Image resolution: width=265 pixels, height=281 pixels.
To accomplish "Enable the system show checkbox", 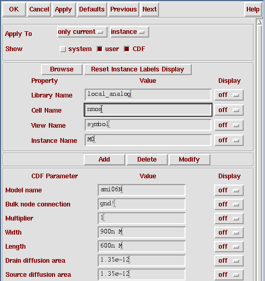I will click(x=63, y=49).
